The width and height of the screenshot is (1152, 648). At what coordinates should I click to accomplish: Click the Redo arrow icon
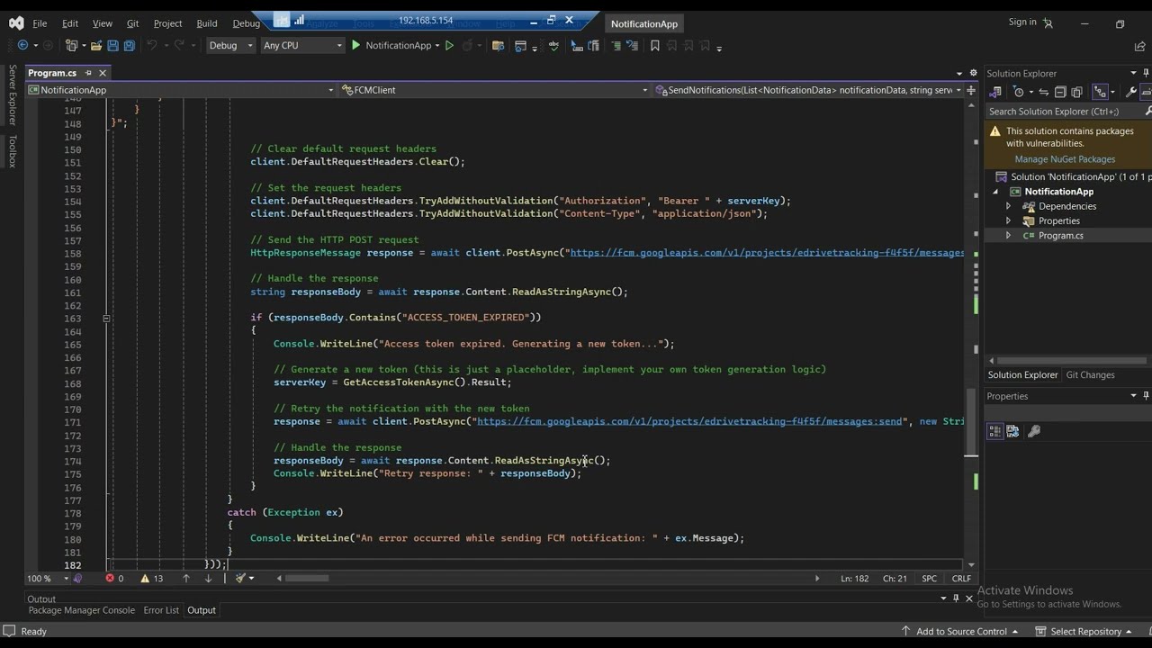tap(179, 45)
